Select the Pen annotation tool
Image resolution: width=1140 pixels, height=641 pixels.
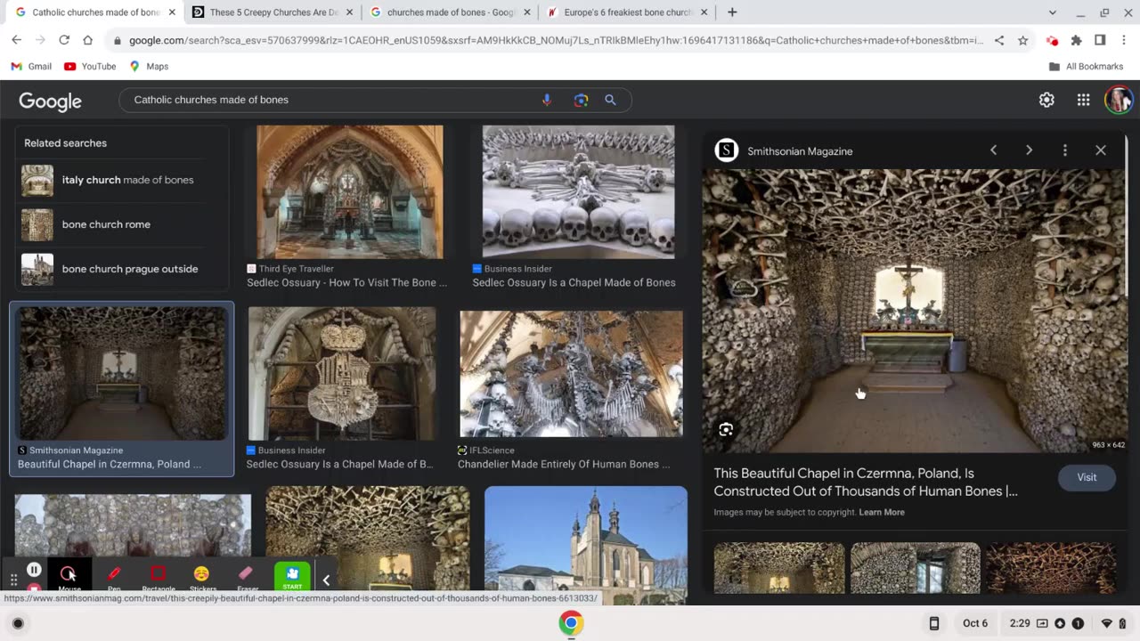114,574
